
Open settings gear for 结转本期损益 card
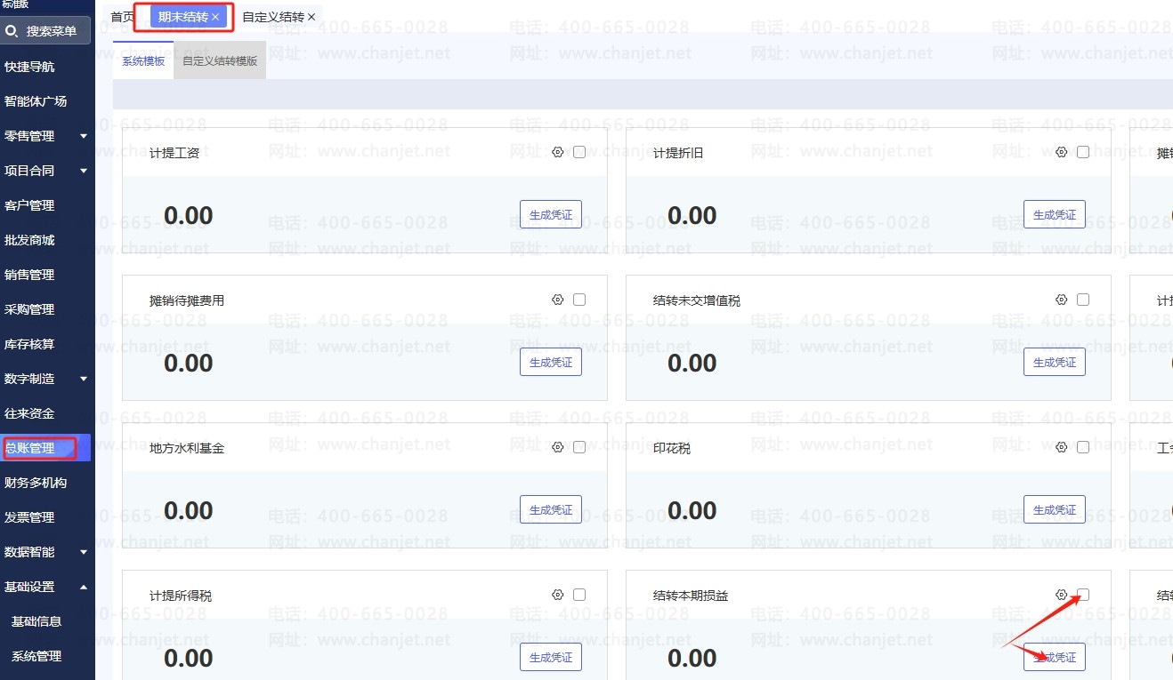(1061, 595)
